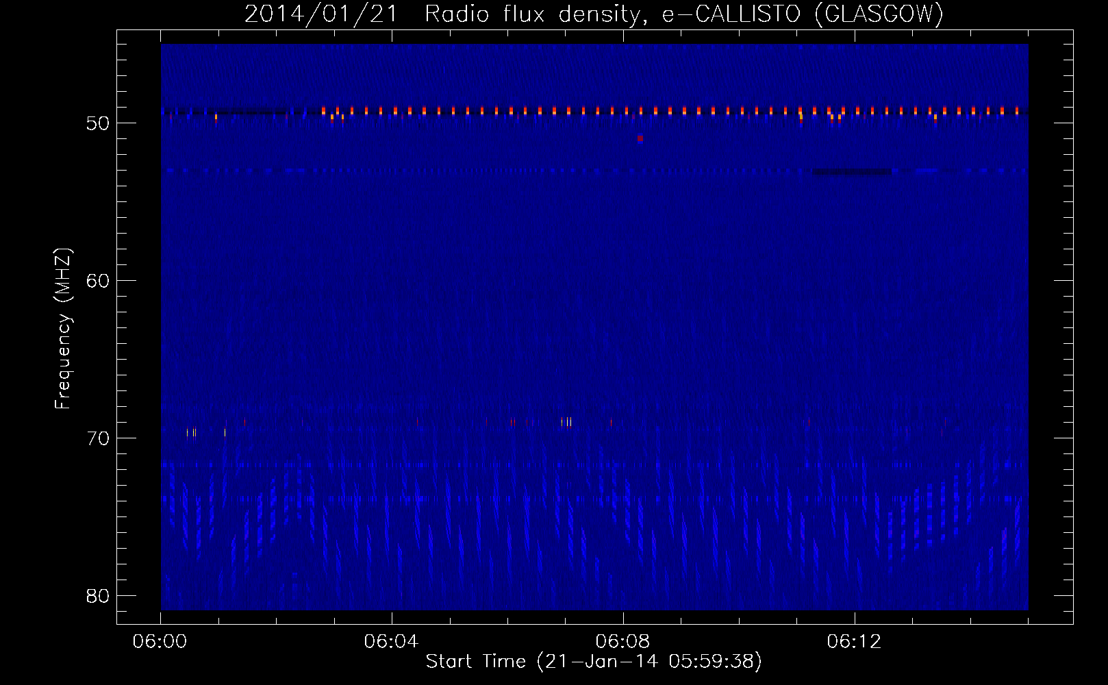This screenshot has height=685, width=1108.
Task: Click the 06:00 time axis label
Action: [x=160, y=642]
